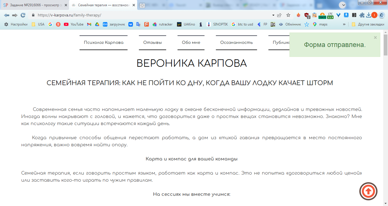The width and height of the screenshot is (388, 206).
Task: Open the orange F bookmark icon
Action: pyautogui.click(x=147, y=24)
